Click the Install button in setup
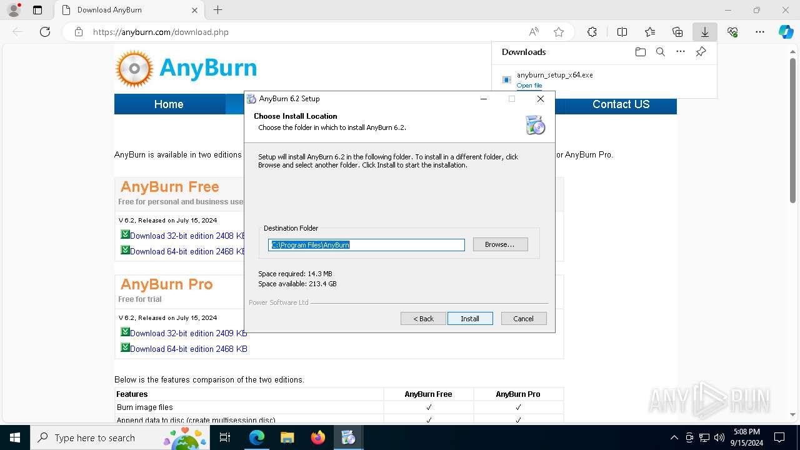 470,319
